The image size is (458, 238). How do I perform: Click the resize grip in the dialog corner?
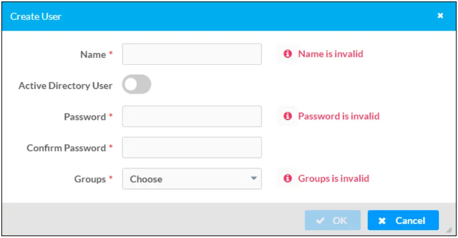(x=449, y=230)
